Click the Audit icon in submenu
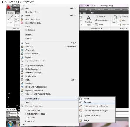 [81, 99]
